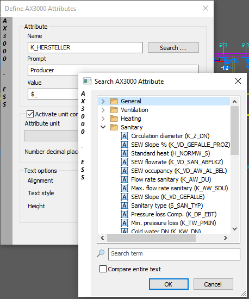The height and width of the screenshot is (299, 249).
Task: Select SEW occupancy (K_VD_AW_AL_BEL)
Action: tap(179, 171)
